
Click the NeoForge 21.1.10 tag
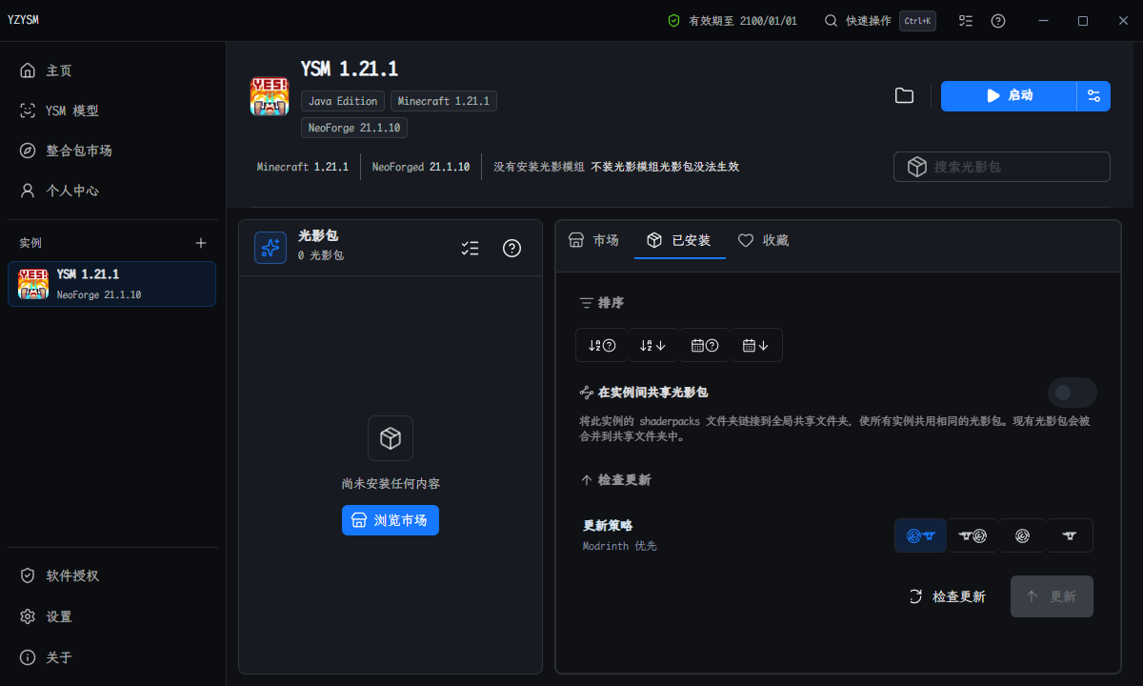point(354,128)
